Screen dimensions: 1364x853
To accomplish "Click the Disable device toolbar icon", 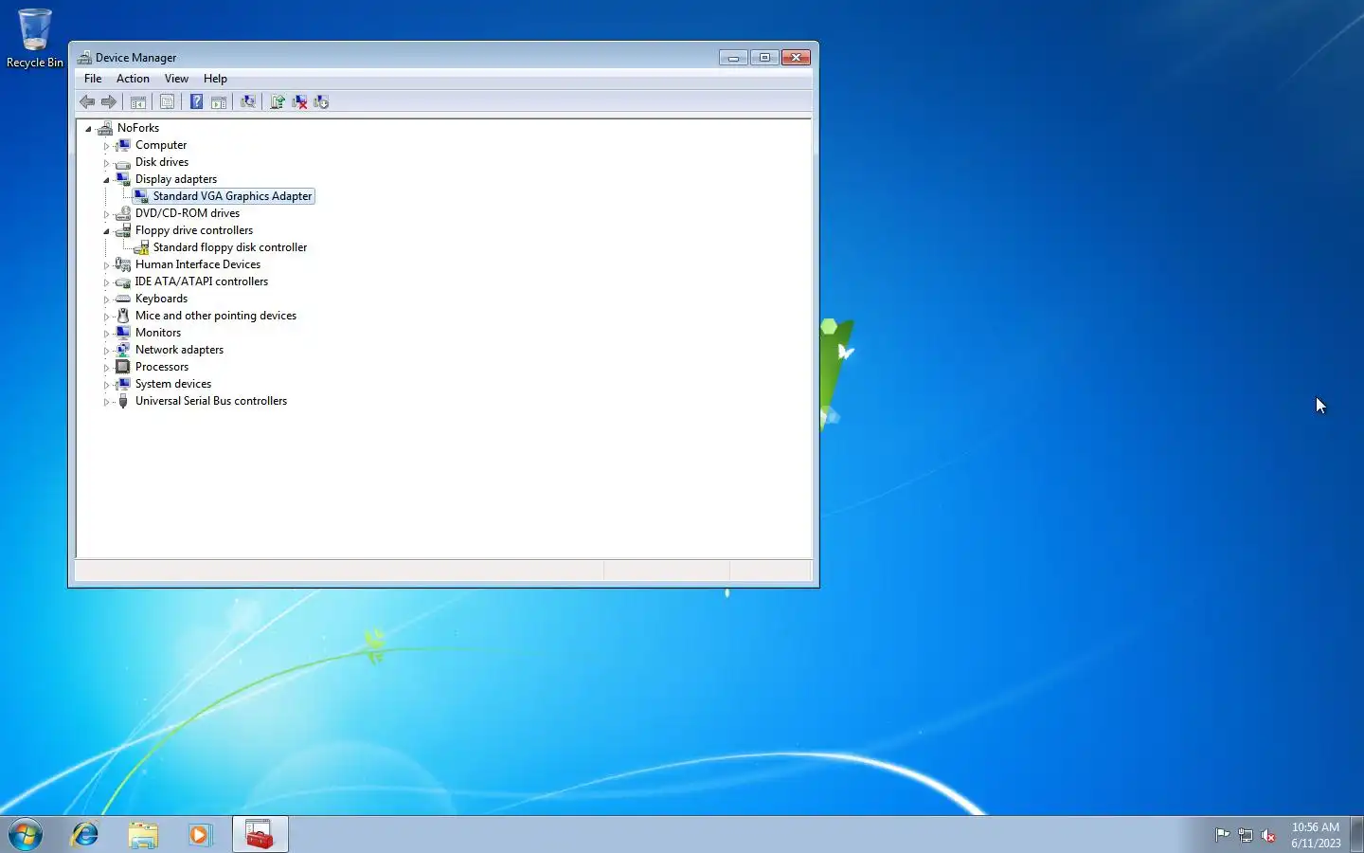I will (x=321, y=101).
